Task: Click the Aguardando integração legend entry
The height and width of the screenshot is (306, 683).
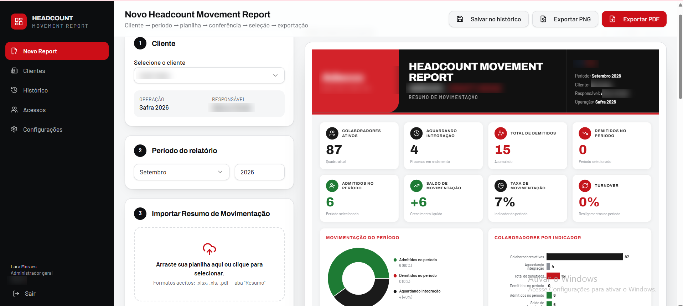Action: point(417,294)
